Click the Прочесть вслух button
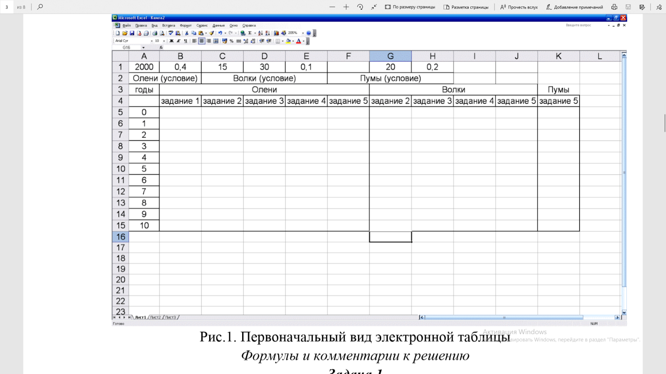Screen dimensions: 666x374 pyautogui.click(x=519, y=7)
